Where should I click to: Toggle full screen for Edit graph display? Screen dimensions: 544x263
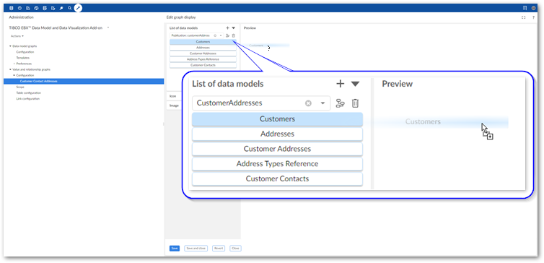[x=524, y=17]
